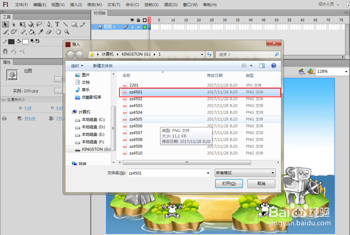The image size is (350, 235).
Task: Click the fill color white swatch
Action: point(26,42)
